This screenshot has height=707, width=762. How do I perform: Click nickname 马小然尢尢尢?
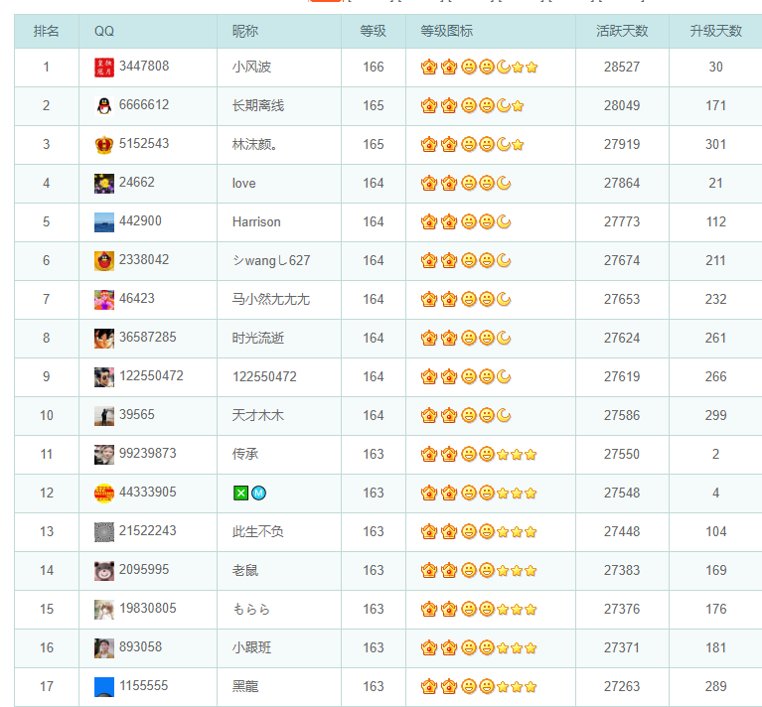point(270,299)
